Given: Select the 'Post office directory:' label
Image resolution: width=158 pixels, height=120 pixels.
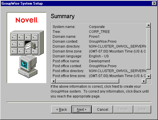Looking at the screenshot, I should pos(68,71).
